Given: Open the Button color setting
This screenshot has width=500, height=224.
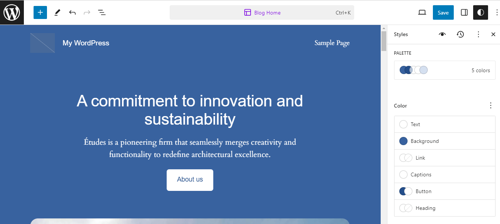Looking at the screenshot, I should pyautogui.click(x=444, y=191).
